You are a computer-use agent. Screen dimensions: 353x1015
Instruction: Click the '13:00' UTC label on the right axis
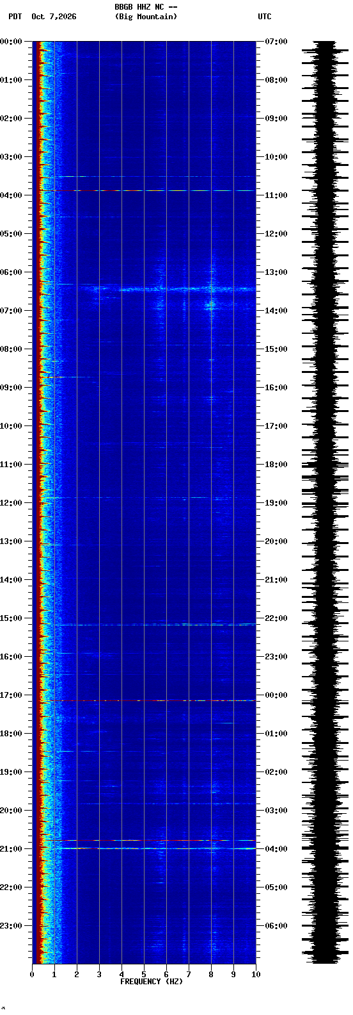tap(276, 272)
